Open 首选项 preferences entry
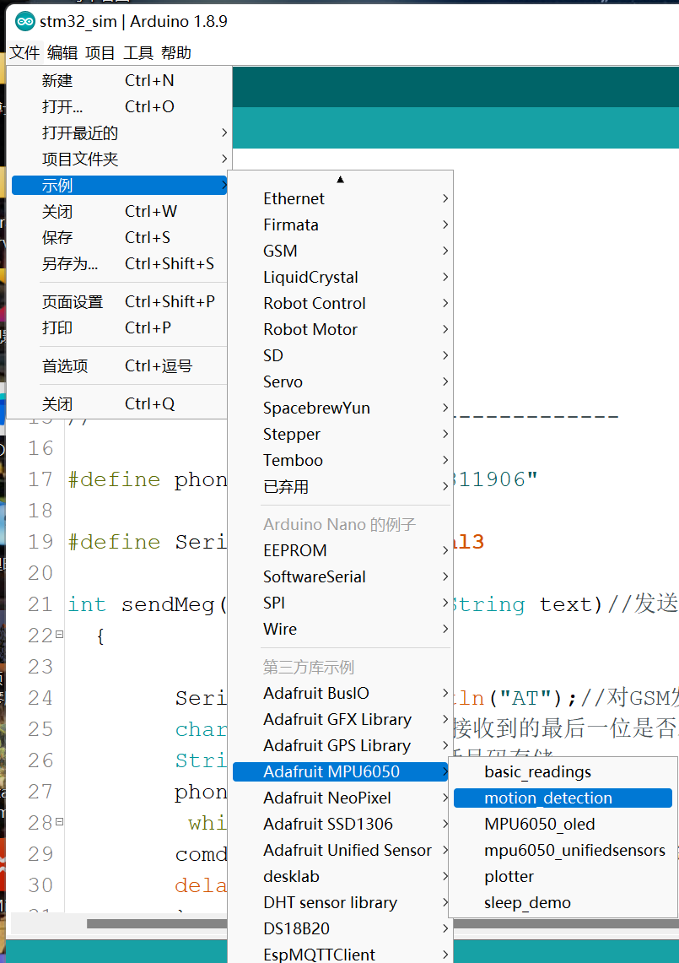679x963 pixels. (x=119, y=366)
